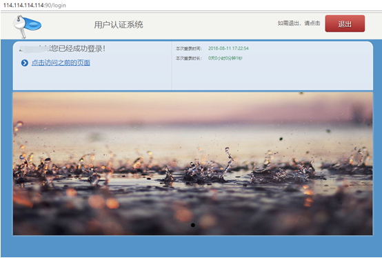Click the 用户认证系统 title text
Image resolution: width=382 pixels, height=258 pixels.
[119, 25]
